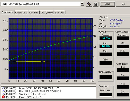This screenshot has height=101, width=130.
Task: Switch to the Create Disc tab
Action: pos(21,13)
